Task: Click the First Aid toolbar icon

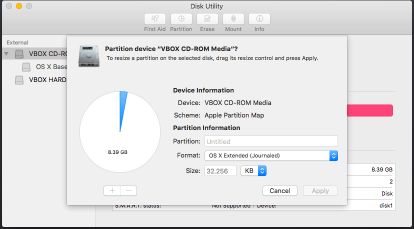Action: tap(155, 19)
